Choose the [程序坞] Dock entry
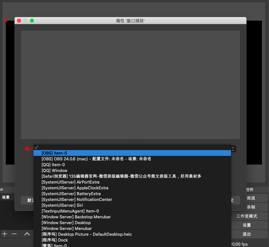This screenshot has width=269, height=247. 132,240
